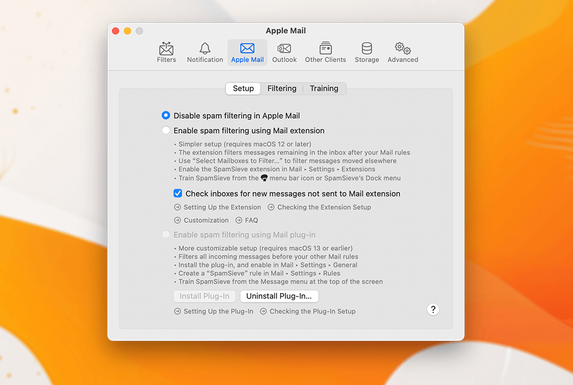Image resolution: width=573 pixels, height=385 pixels.
Task: Click text "Simpler setup (requires macOS 12 or later)"
Action: coord(245,144)
